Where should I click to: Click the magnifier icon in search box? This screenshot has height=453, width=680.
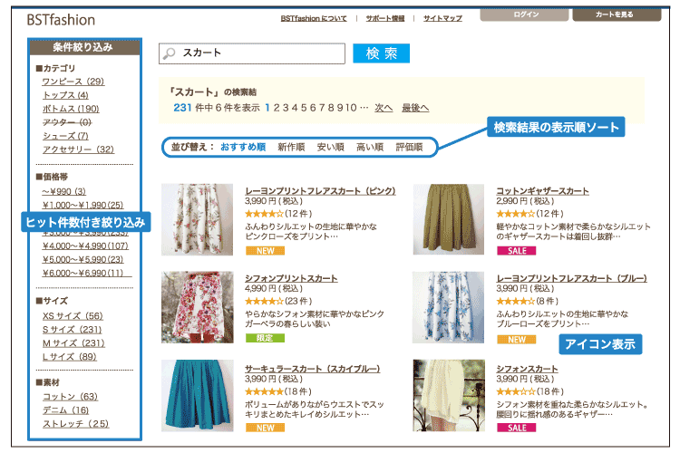(x=169, y=53)
